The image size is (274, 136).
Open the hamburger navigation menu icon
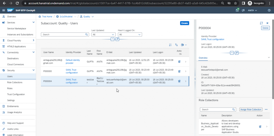coord(3,10)
